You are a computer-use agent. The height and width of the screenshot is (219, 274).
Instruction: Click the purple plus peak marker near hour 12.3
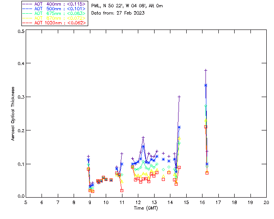click(143, 138)
